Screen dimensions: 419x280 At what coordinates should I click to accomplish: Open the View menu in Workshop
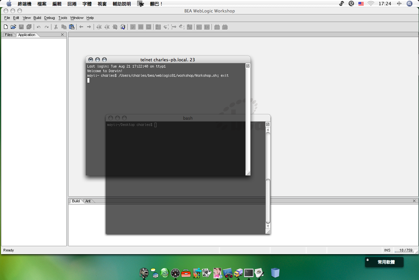pos(27,18)
